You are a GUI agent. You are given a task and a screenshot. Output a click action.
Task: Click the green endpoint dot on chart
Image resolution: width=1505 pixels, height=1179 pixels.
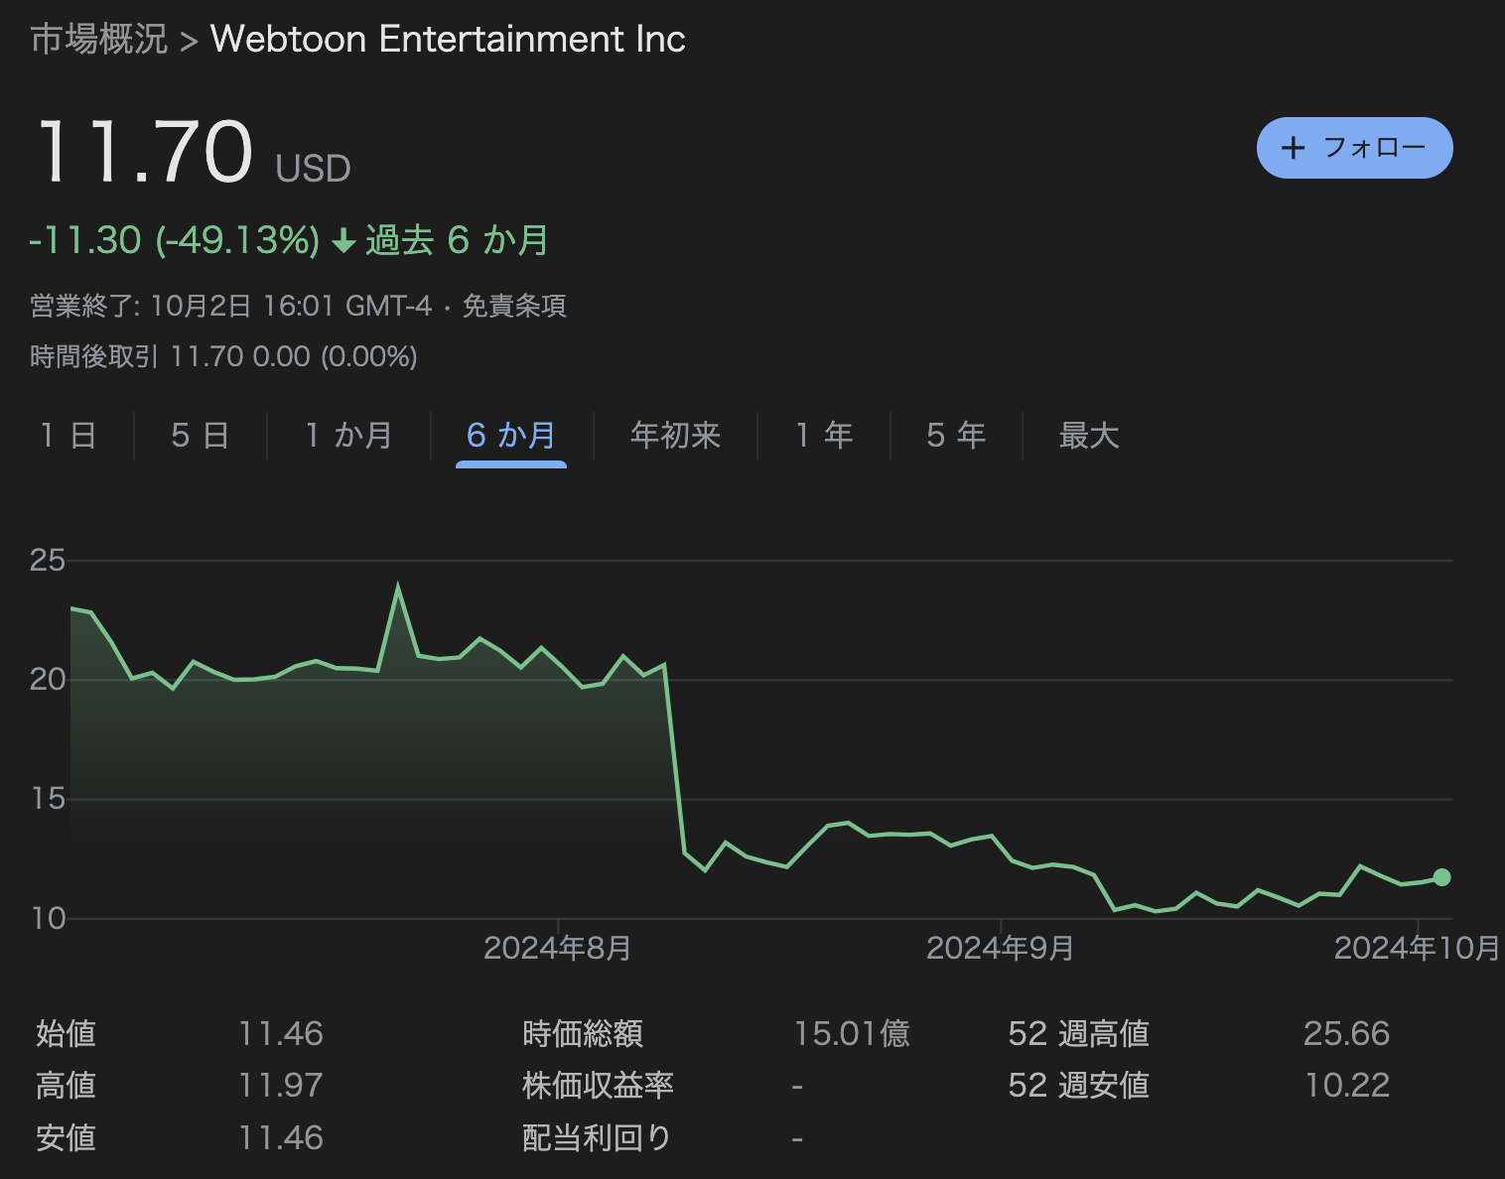click(x=1441, y=877)
